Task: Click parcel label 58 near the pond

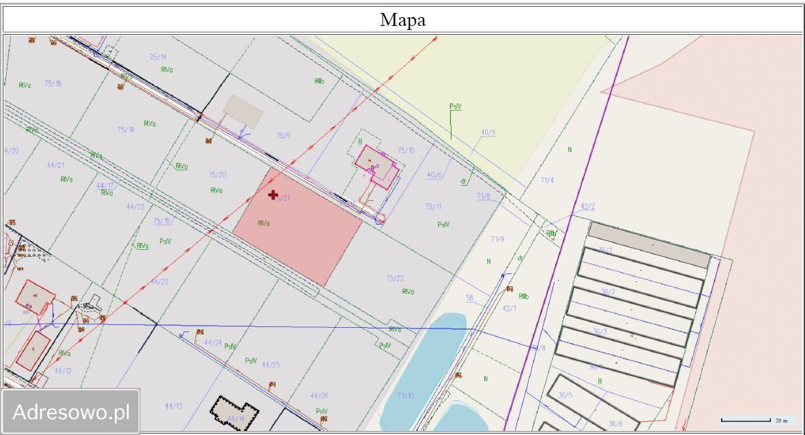Action: pos(469,297)
